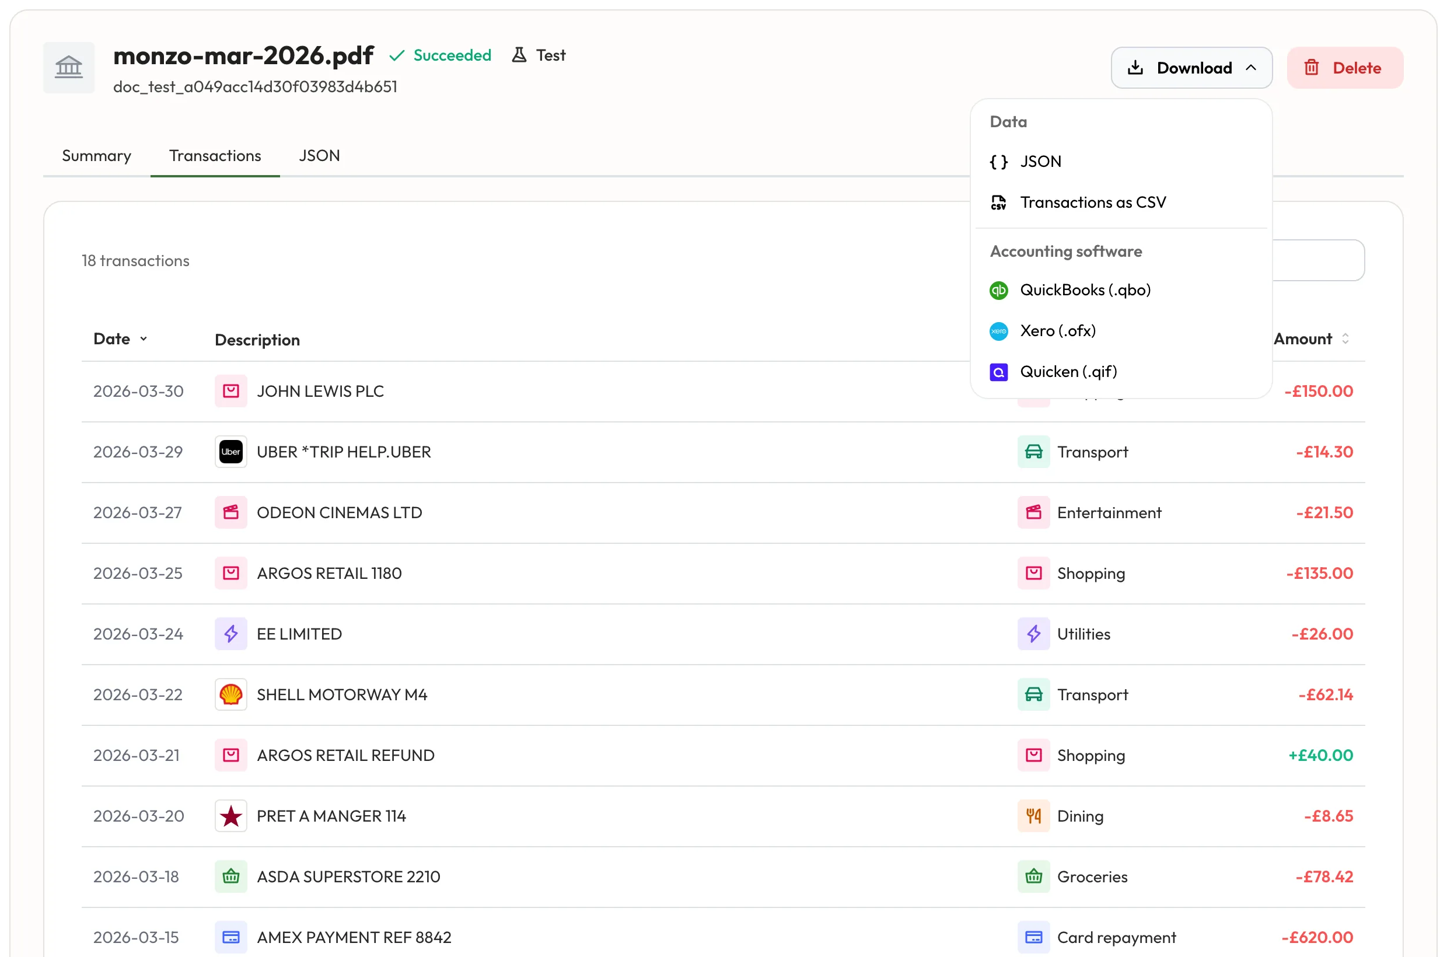This screenshot has height=957, width=1447.
Task: Sort by Amount column header
Action: (x=1312, y=338)
